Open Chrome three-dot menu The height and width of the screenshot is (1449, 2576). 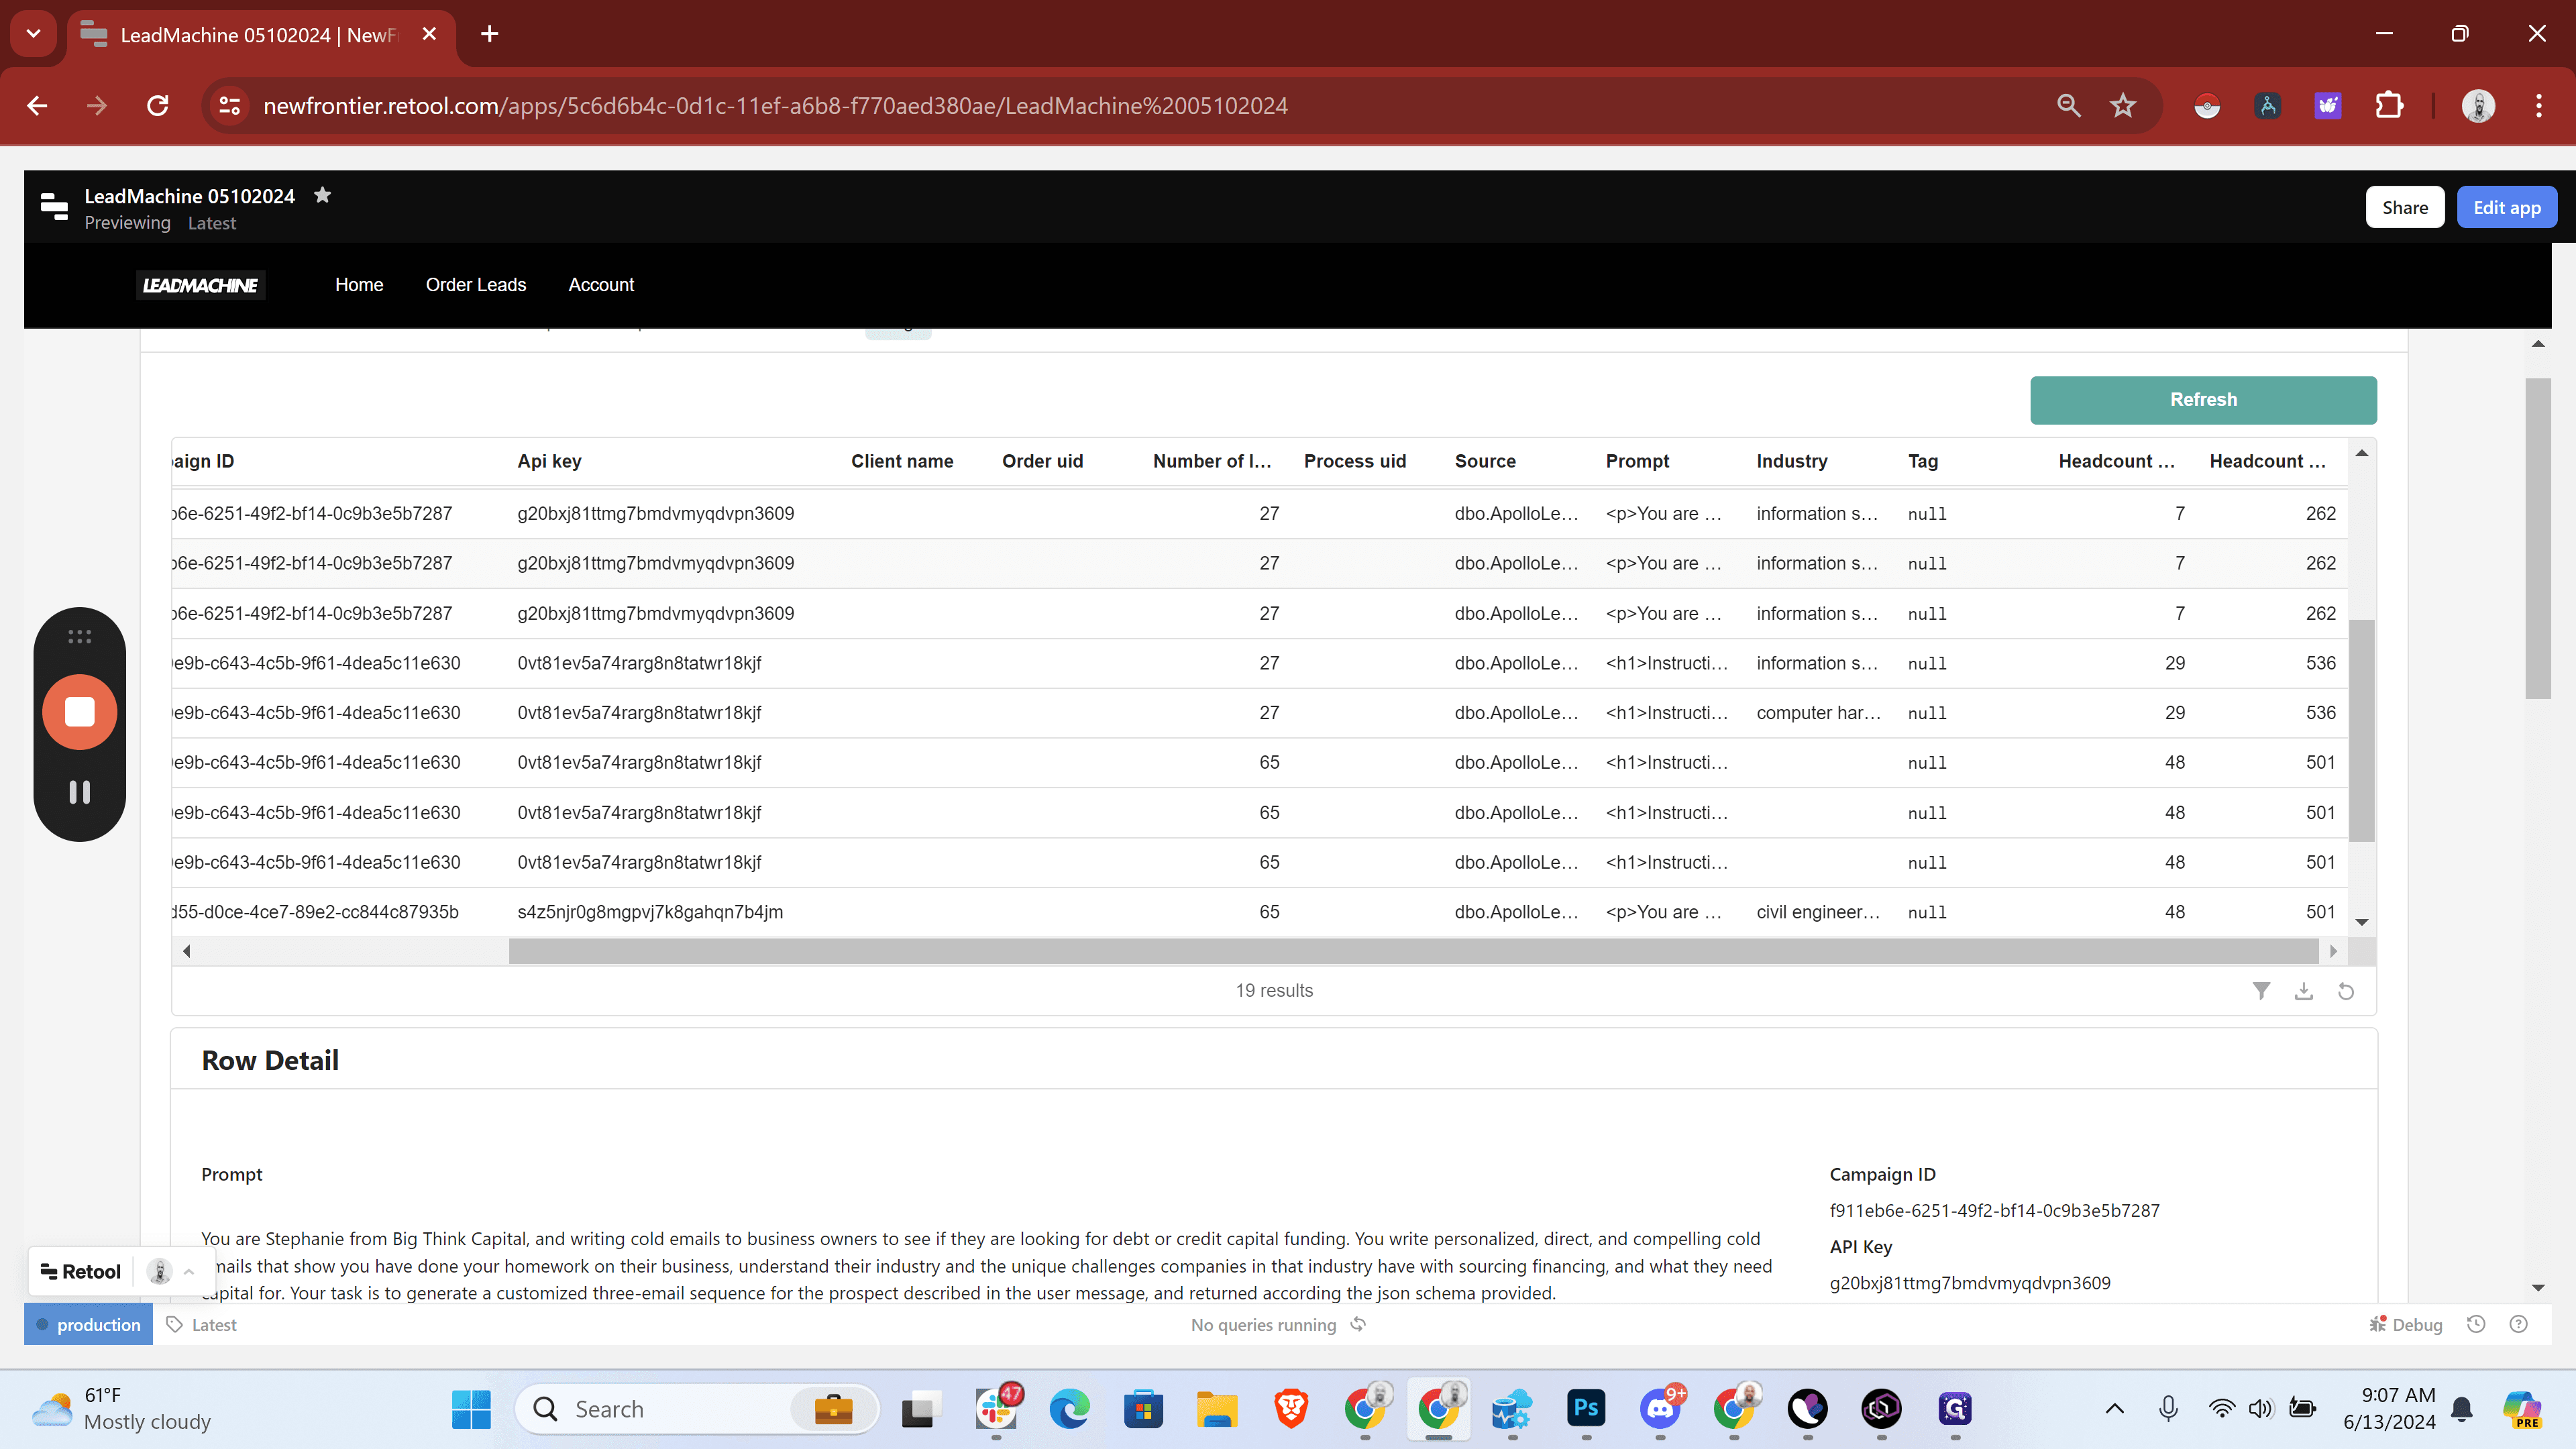click(x=2539, y=106)
